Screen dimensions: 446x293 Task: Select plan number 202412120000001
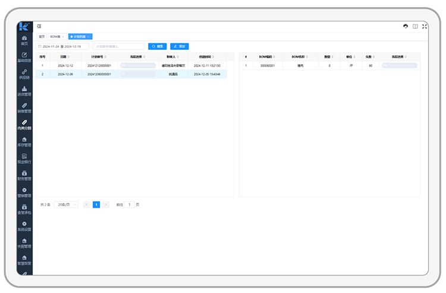click(x=99, y=65)
